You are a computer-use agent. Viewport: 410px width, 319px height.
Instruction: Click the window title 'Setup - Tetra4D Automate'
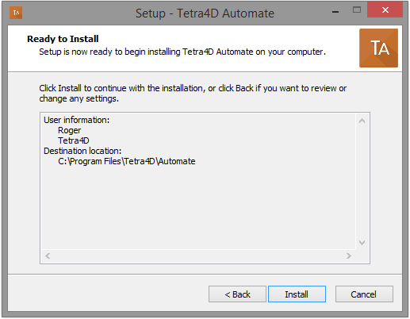pos(205,13)
